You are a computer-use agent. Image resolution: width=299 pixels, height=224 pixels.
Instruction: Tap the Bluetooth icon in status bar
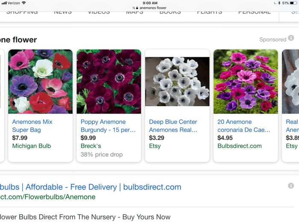[x=279, y=3]
